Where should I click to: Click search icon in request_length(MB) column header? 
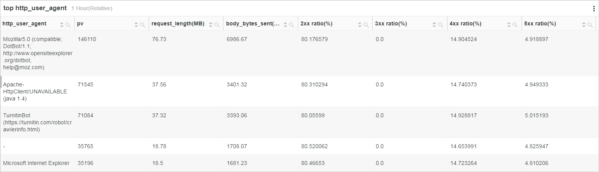(x=217, y=25)
